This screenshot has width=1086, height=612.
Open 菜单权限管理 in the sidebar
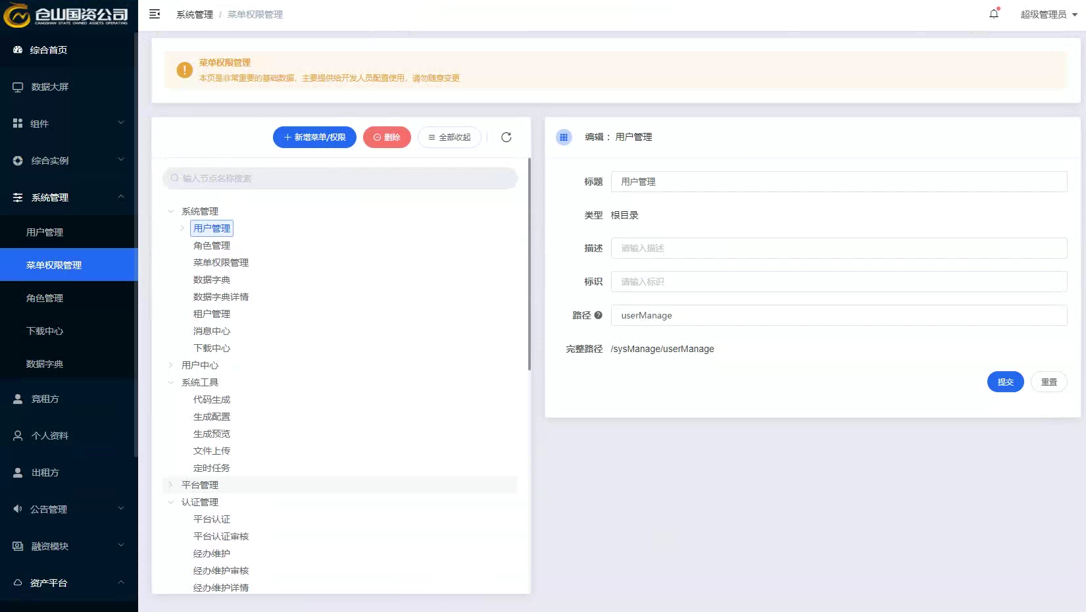coord(68,265)
